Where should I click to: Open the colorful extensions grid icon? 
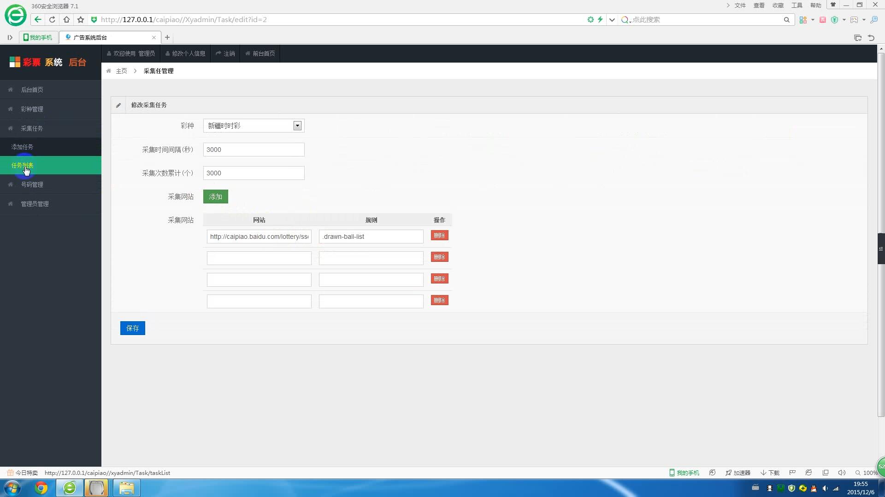(803, 20)
